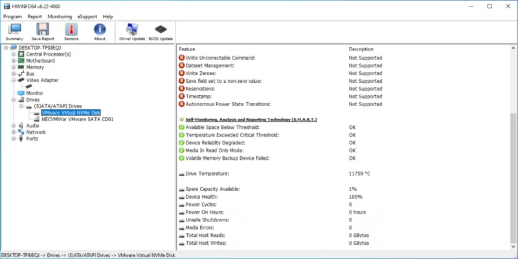Image resolution: width=518 pixels, height=259 pixels.
Task: Open the Help menu
Action: pos(107,17)
